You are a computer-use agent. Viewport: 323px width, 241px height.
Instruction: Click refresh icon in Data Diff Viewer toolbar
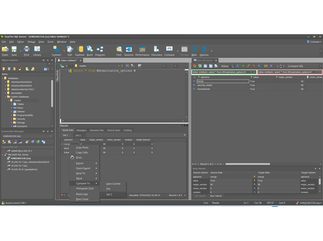click(x=194, y=66)
